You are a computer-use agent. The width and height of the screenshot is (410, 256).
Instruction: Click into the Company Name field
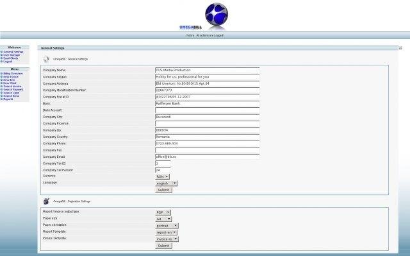(x=207, y=70)
